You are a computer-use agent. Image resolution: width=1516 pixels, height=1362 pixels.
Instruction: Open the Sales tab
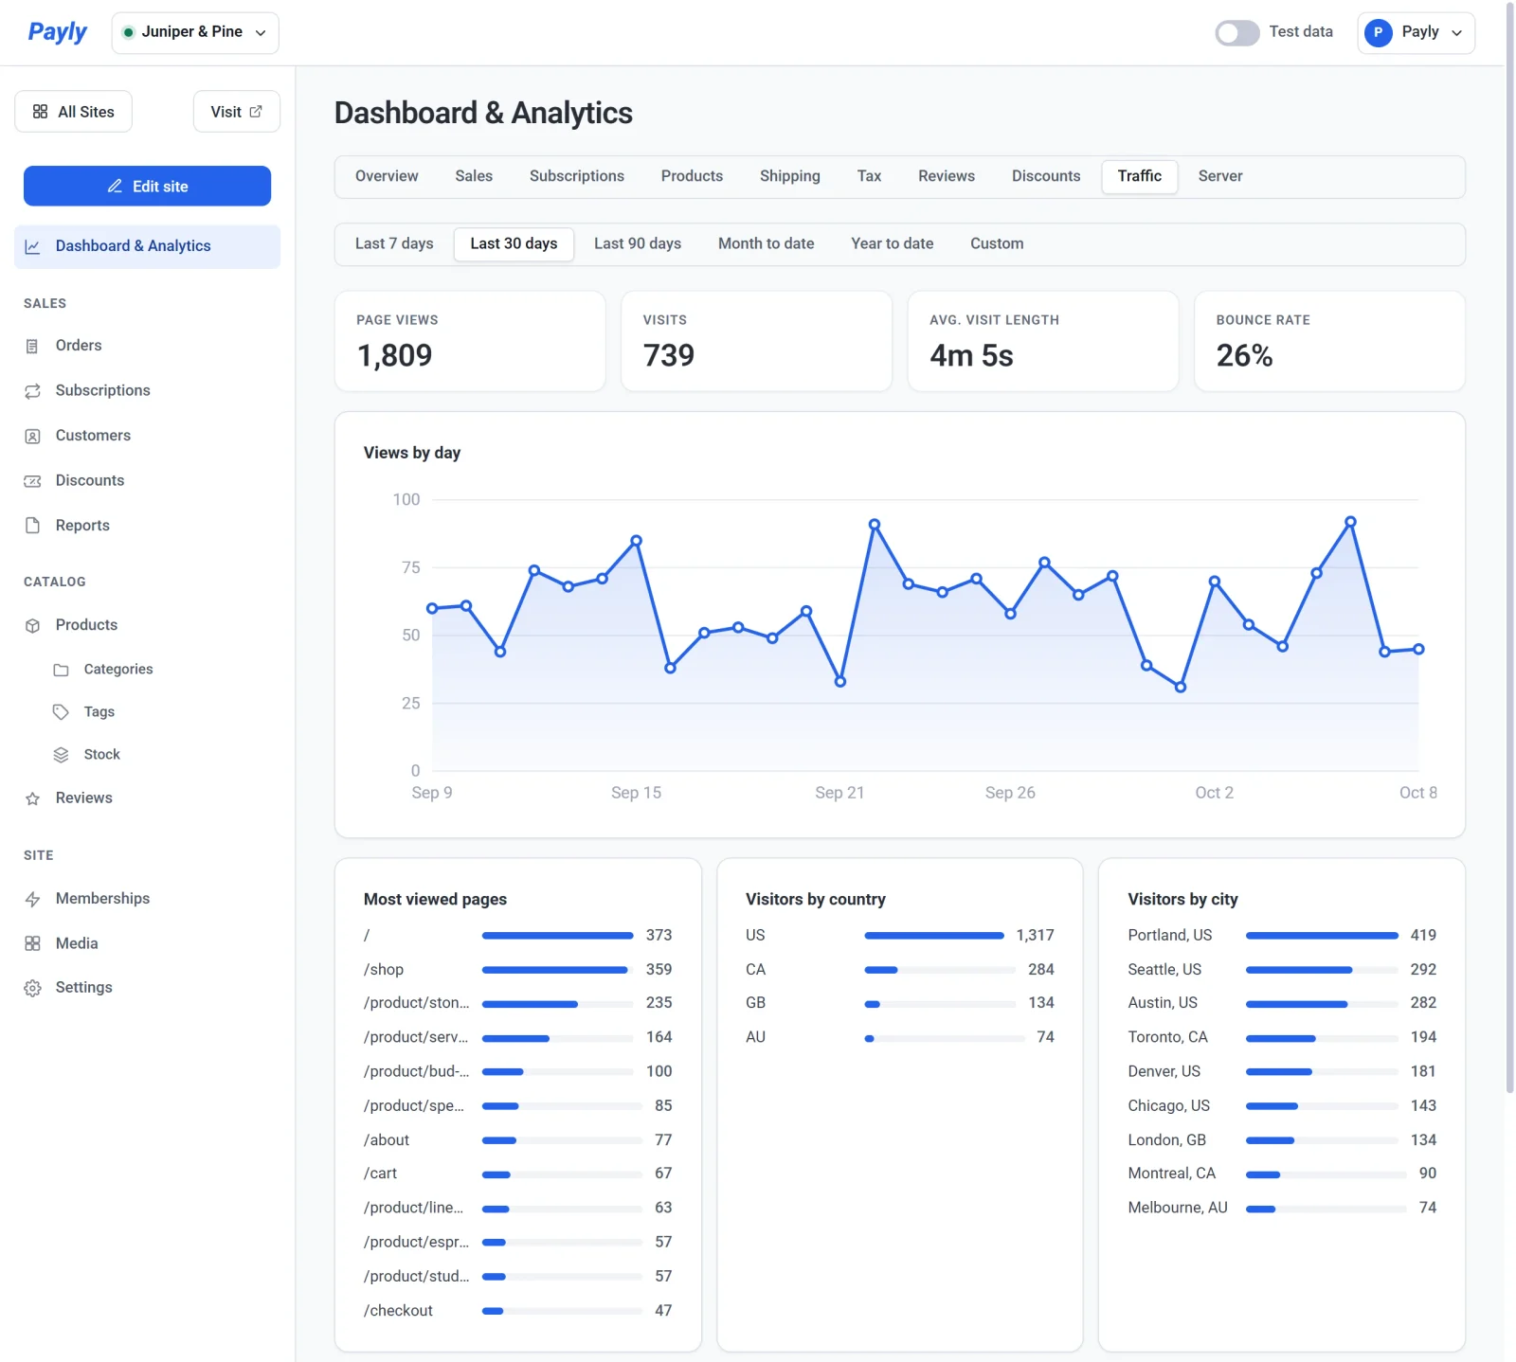coord(474,176)
